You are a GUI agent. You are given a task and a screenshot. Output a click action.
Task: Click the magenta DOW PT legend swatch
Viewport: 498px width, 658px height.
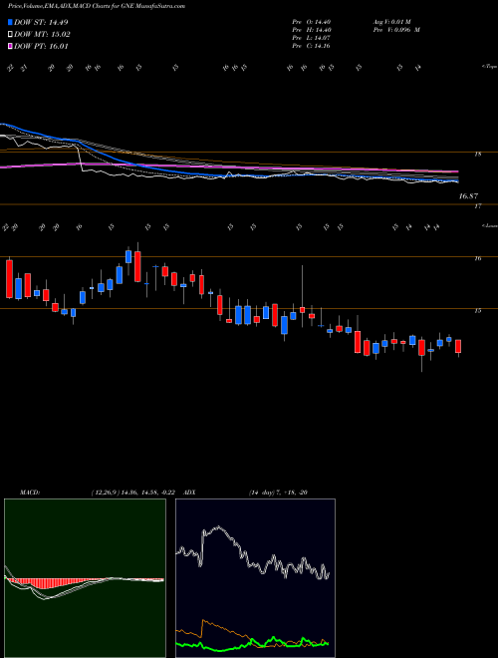(x=10, y=47)
